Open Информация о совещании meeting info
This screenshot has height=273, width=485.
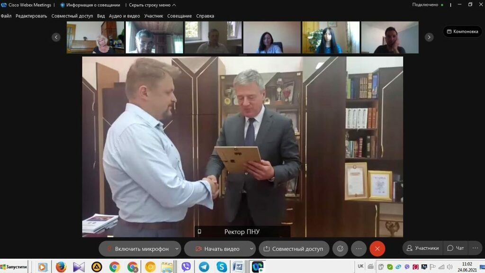[x=90, y=5]
